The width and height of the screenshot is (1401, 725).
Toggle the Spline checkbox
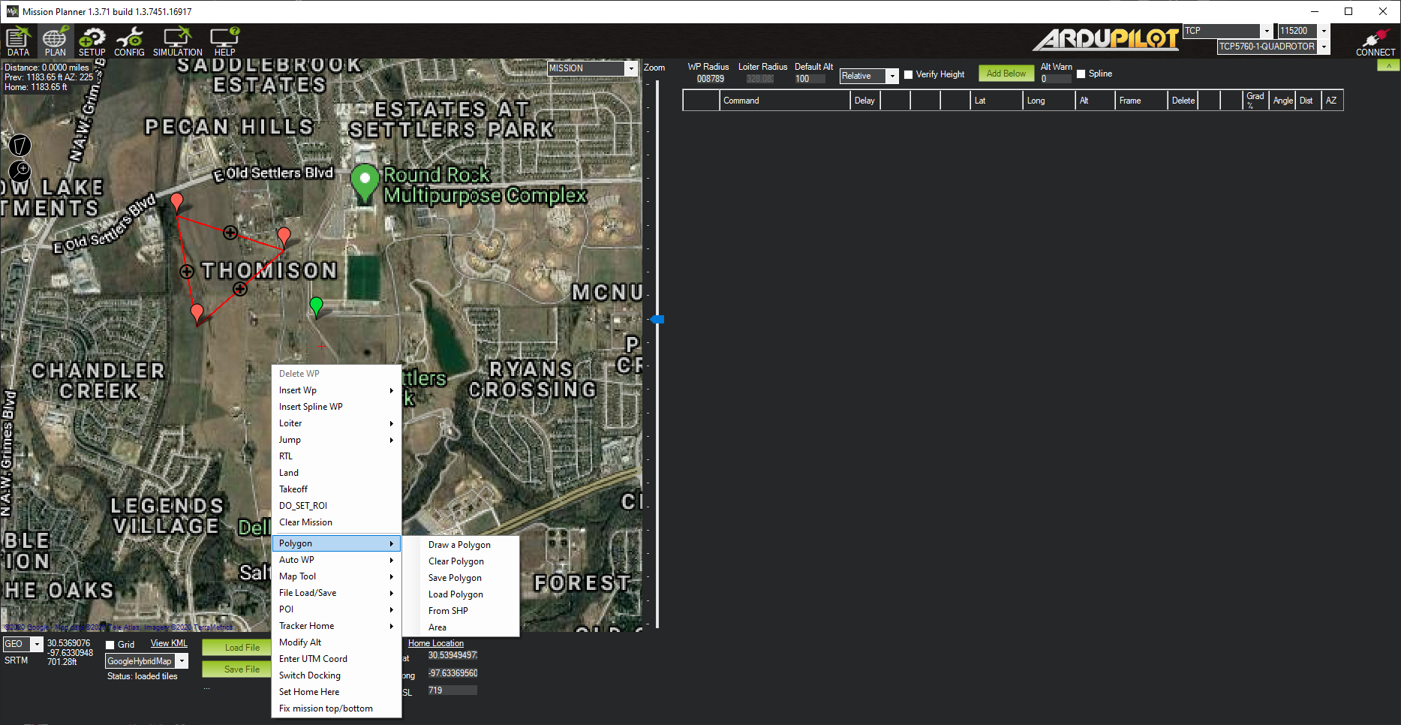[x=1081, y=74]
